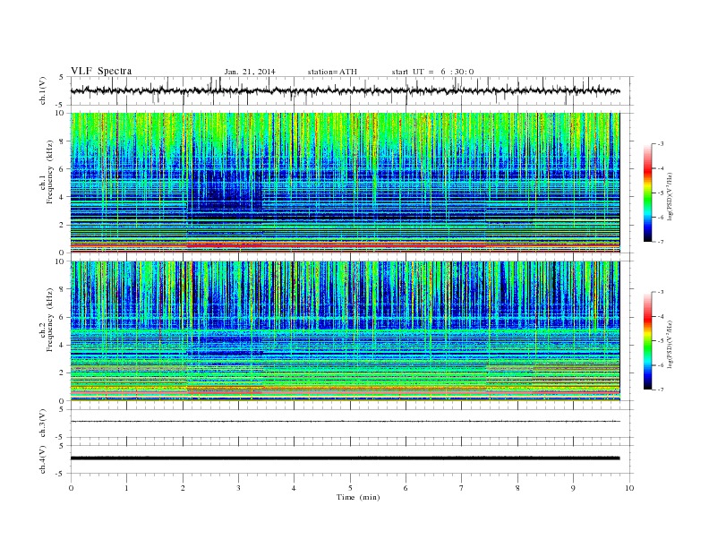Click time-axis tick label "5"
Screen dimensions: 709x548
pyautogui.click(x=350, y=488)
